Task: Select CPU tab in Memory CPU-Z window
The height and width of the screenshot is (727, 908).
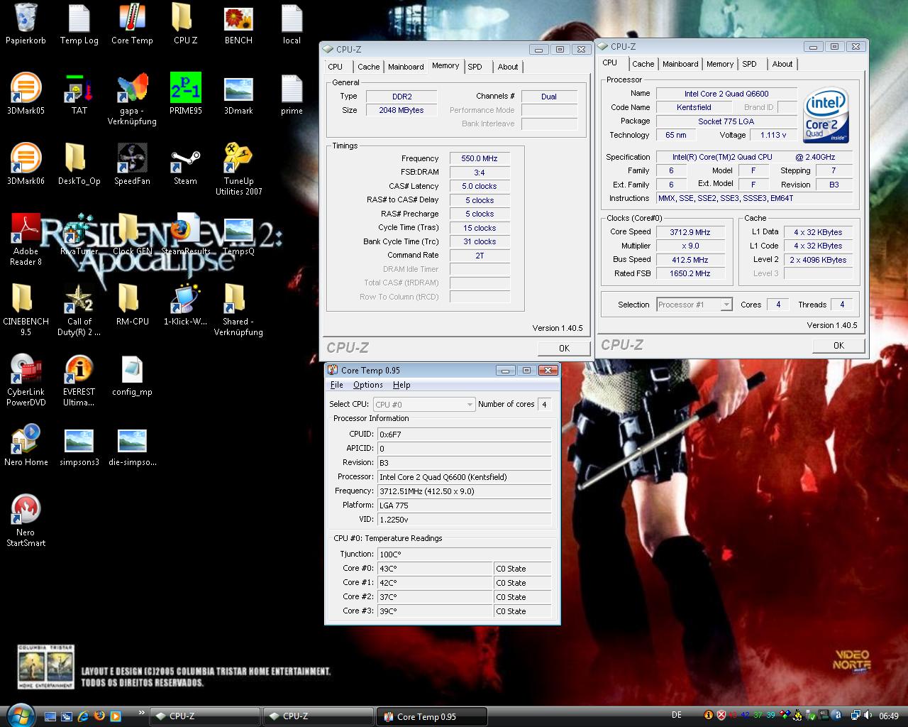Action: (x=335, y=67)
